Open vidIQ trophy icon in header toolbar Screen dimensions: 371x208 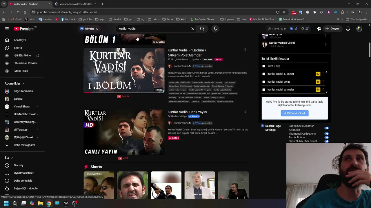click(302, 29)
